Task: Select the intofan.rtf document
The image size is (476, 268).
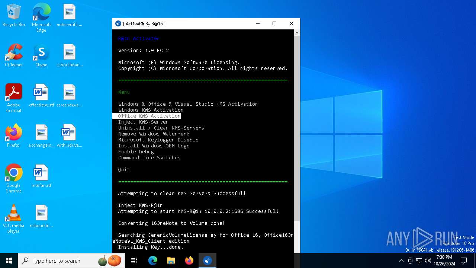Action: [x=41, y=176]
